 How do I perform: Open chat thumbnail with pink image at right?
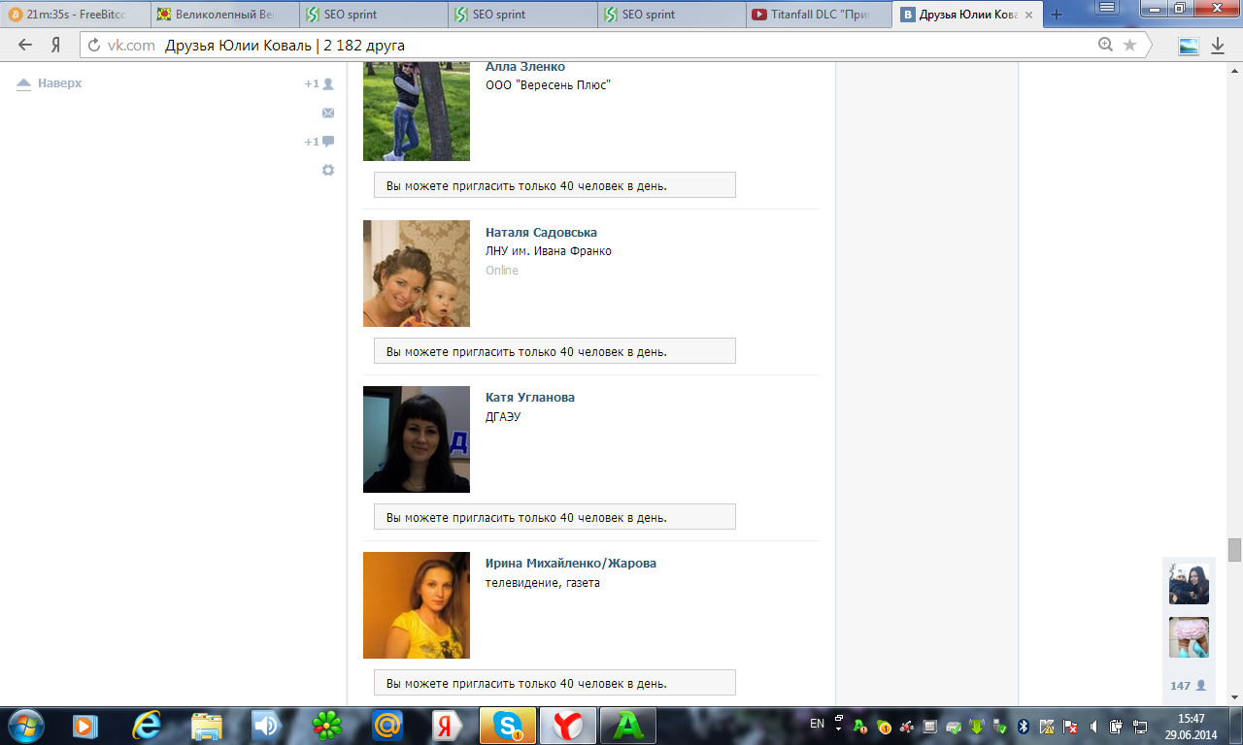(1189, 637)
